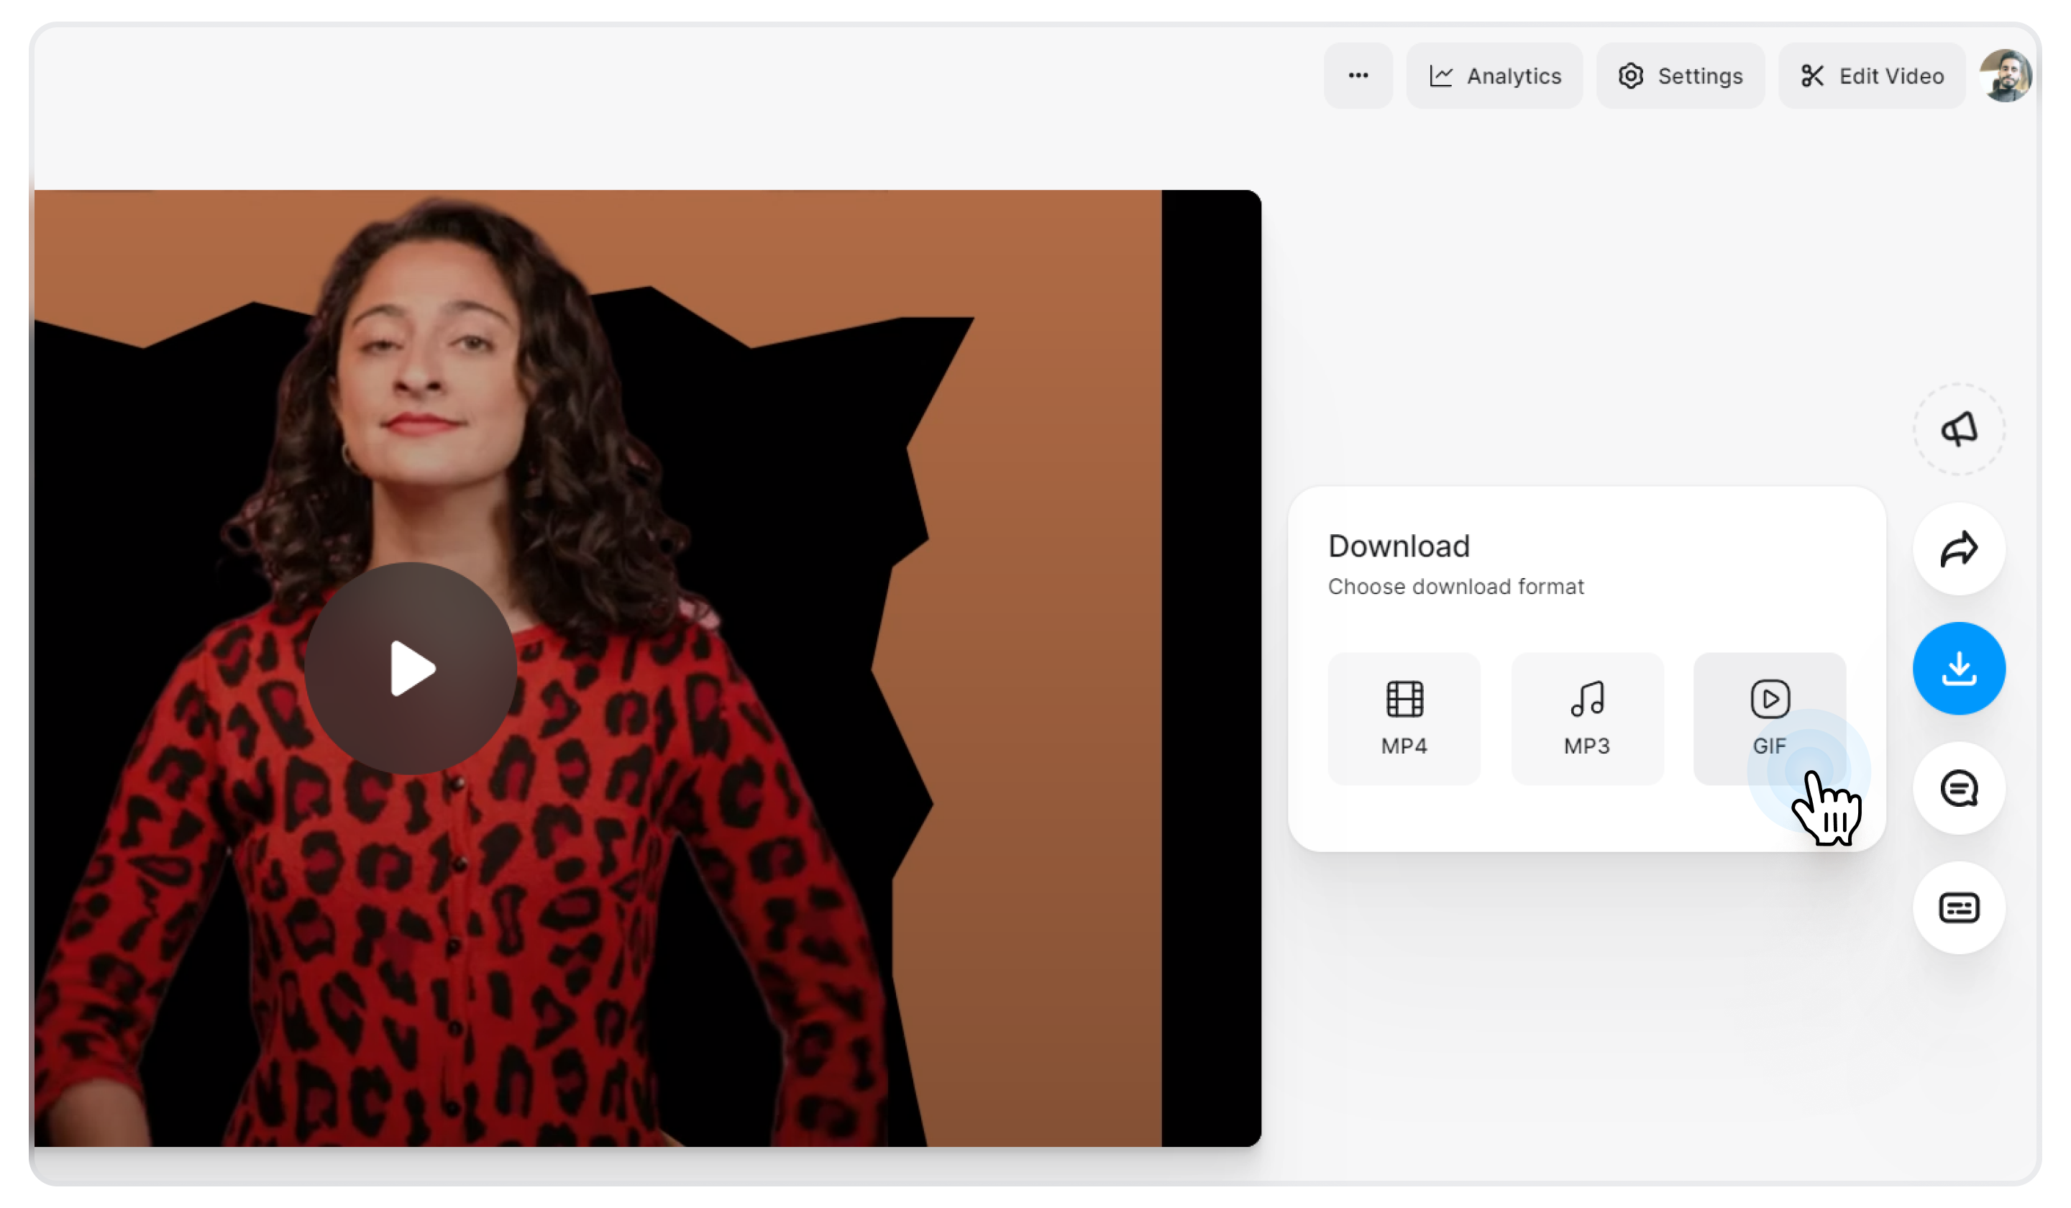The image size is (2071, 1208).
Task: Open the user profile avatar
Action: coord(2006,75)
